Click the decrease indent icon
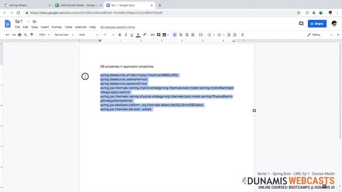 click(x=229, y=35)
